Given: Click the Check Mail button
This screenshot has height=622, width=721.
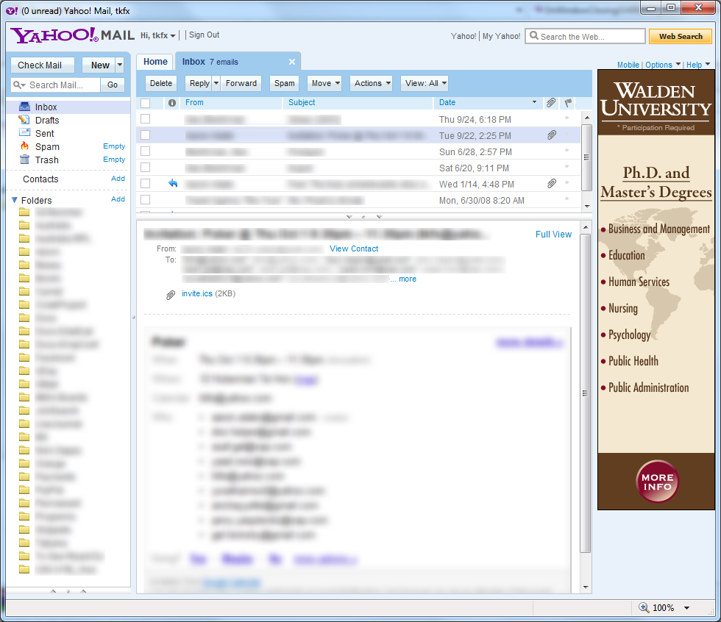Looking at the screenshot, I should pos(43,65).
